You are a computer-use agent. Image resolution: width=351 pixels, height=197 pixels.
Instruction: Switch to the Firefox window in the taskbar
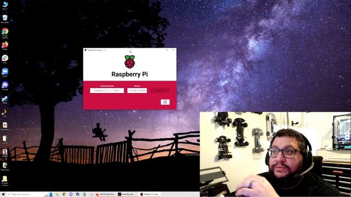coord(105,194)
